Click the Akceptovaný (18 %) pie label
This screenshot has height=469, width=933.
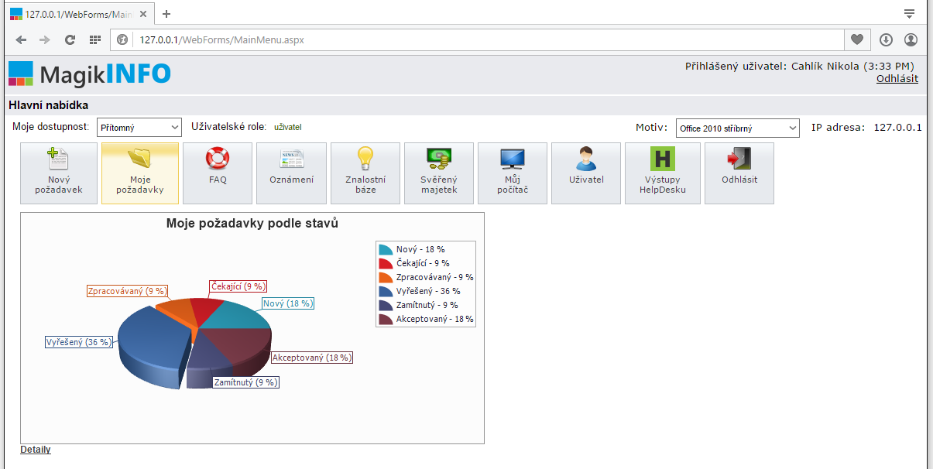(312, 358)
